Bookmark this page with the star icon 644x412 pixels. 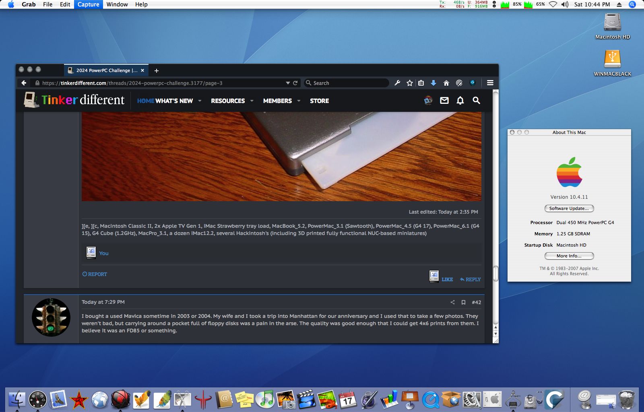click(x=409, y=83)
